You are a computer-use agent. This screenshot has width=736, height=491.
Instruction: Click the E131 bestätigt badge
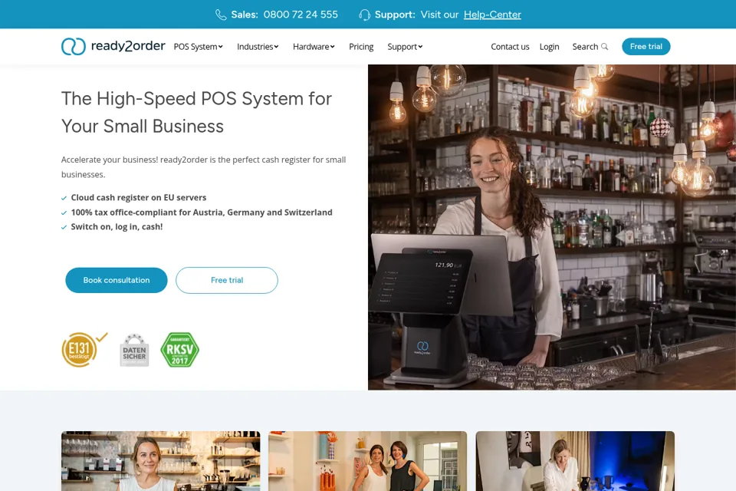[x=84, y=349]
